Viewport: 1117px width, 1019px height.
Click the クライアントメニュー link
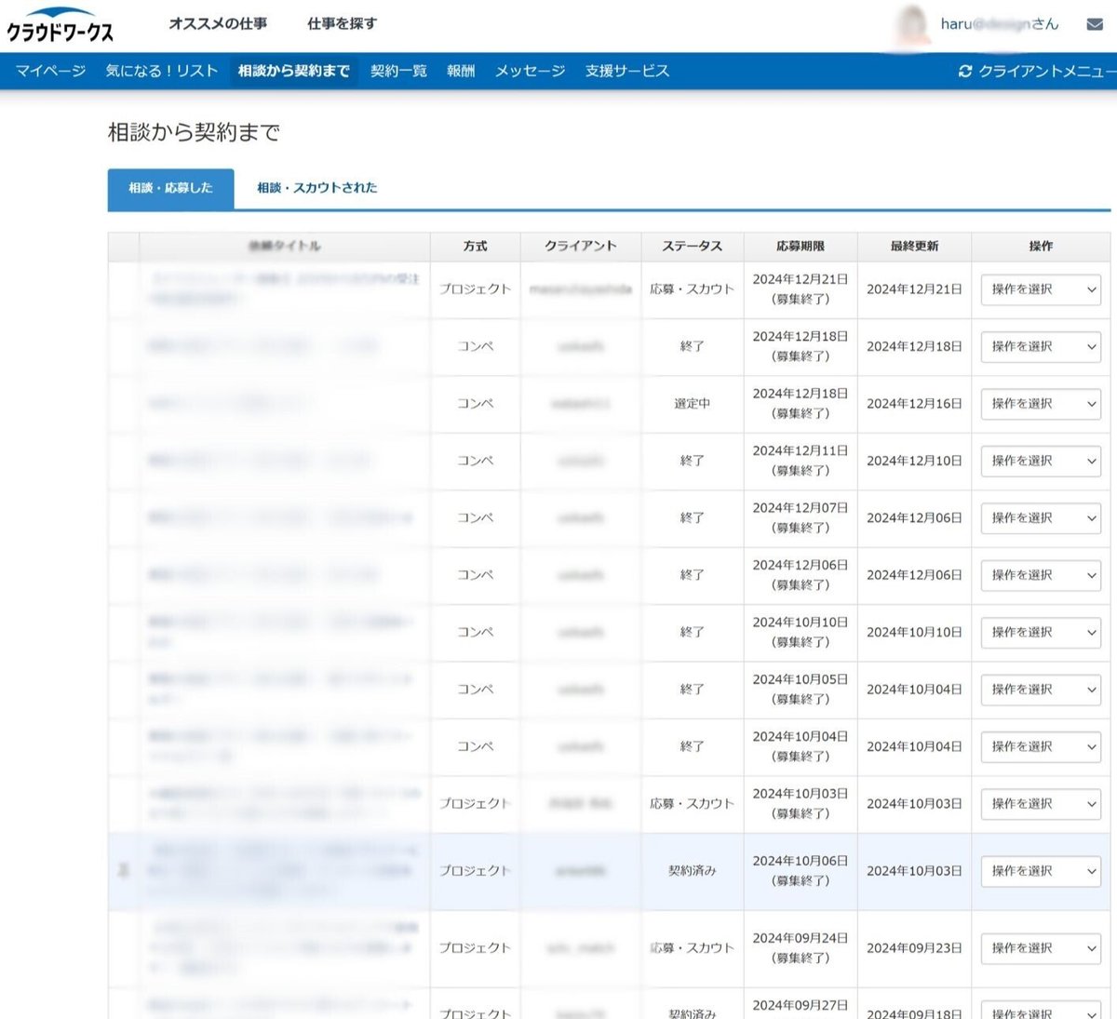[1044, 70]
